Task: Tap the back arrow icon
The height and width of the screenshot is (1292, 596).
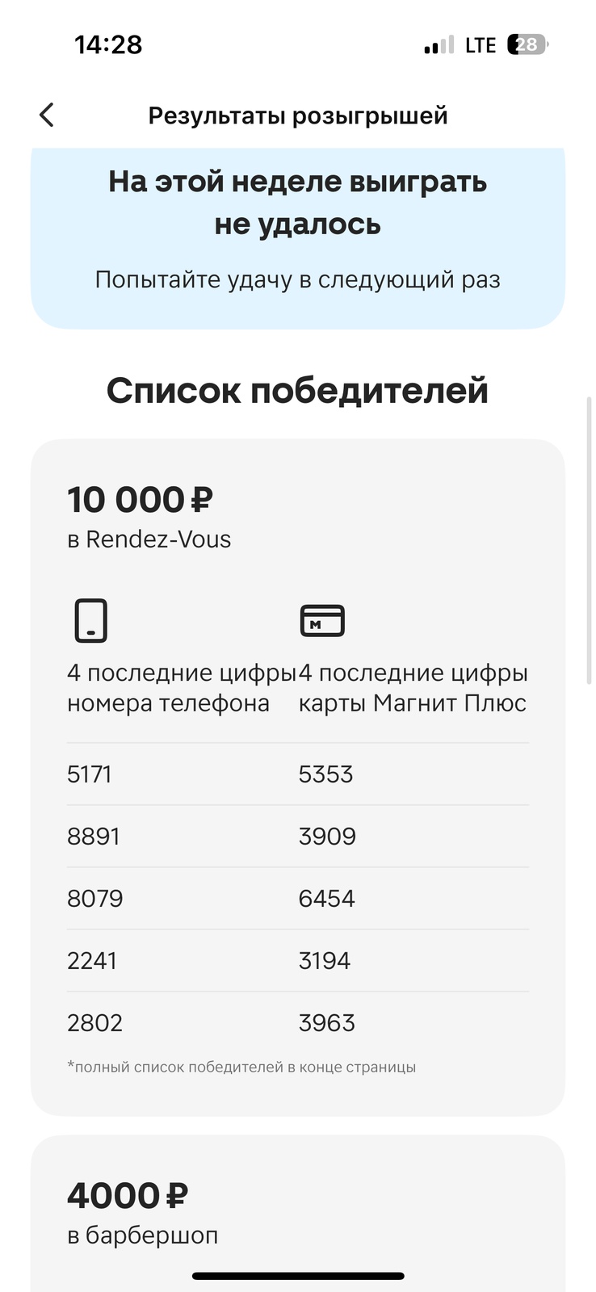Action: tap(47, 115)
